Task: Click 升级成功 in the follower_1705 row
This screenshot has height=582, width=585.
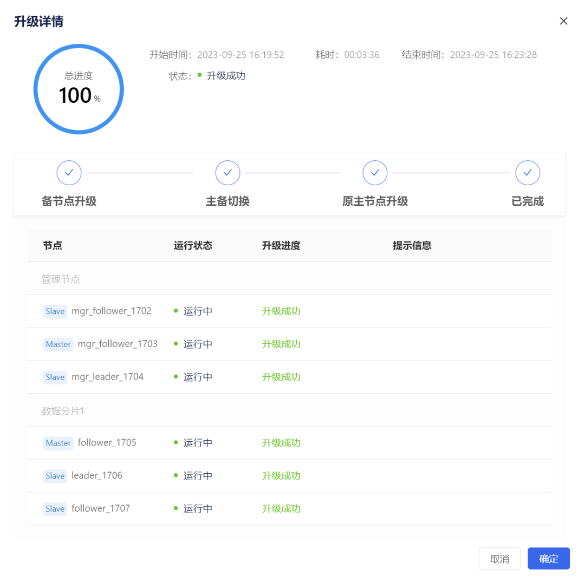Action: click(281, 443)
